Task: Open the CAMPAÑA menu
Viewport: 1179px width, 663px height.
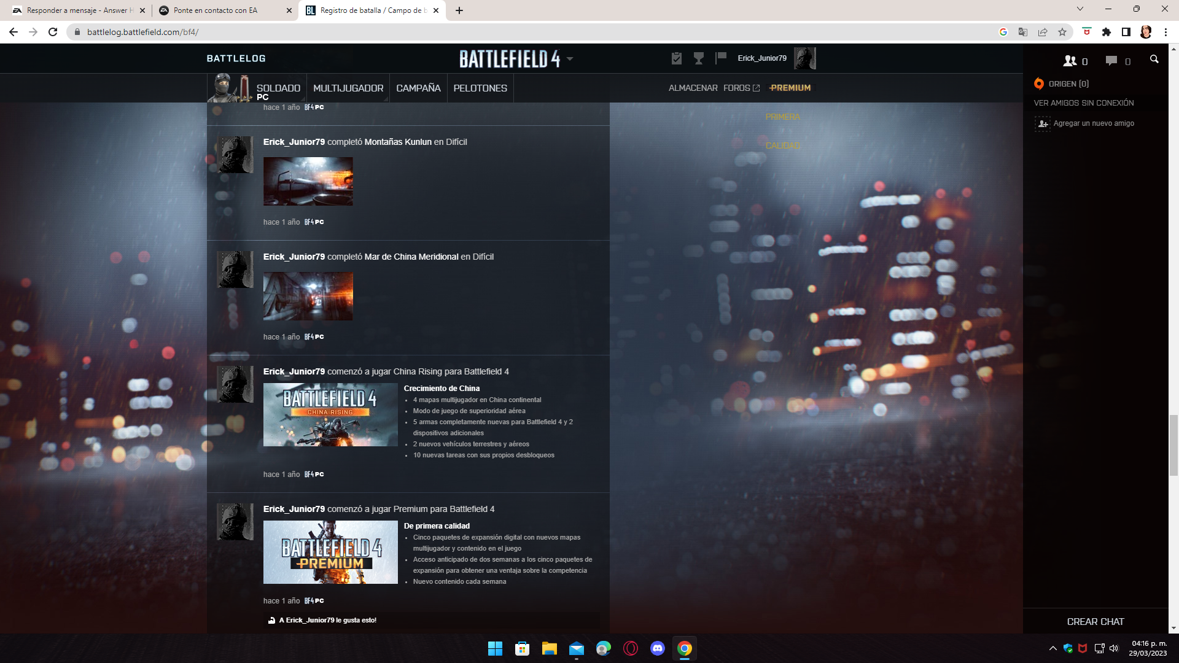Action: click(x=418, y=88)
